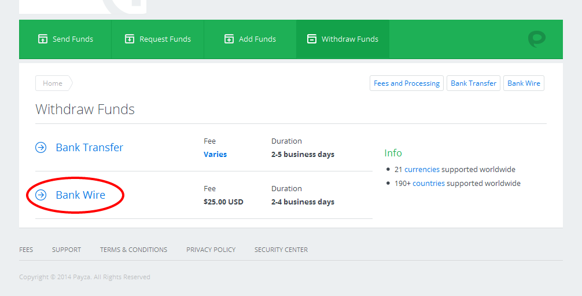Switch to the Add Funds tab
This screenshot has height=296, width=582.
point(250,39)
